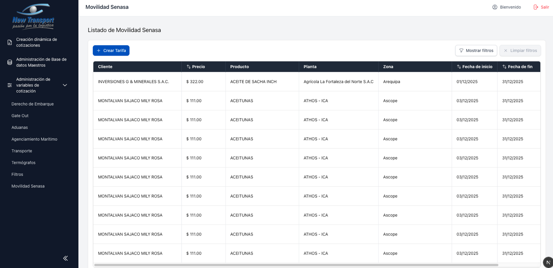
Task: Open Derecho de Embarque menu item
Action: pyautogui.click(x=33, y=104)
